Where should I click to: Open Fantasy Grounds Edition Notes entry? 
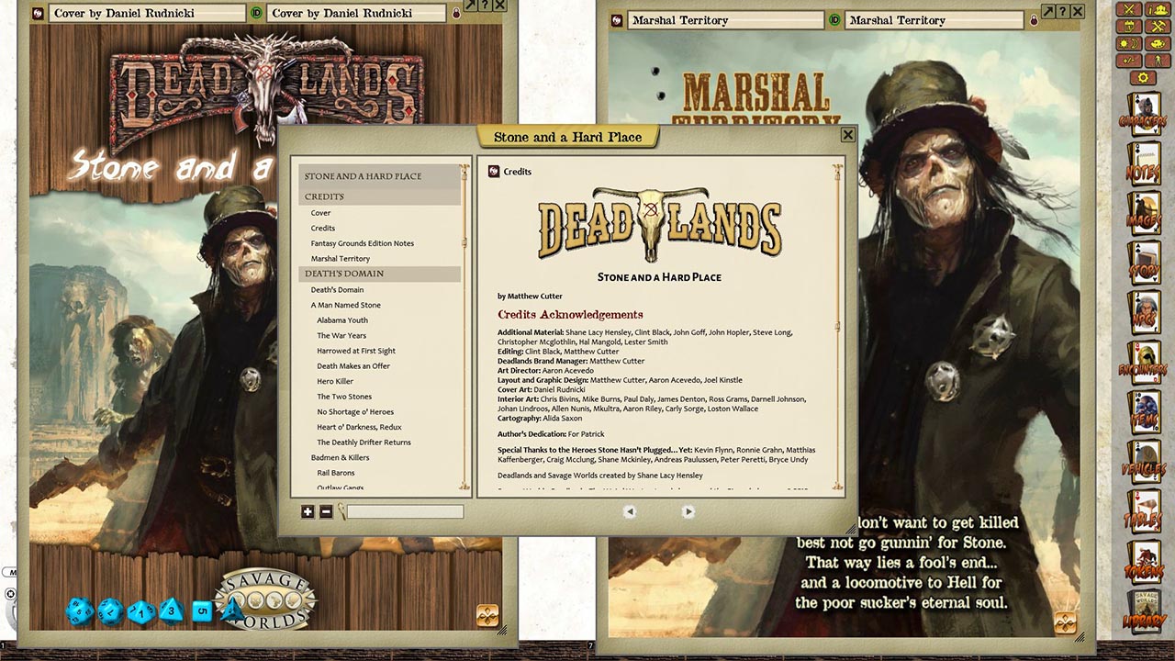coord(363,243)
